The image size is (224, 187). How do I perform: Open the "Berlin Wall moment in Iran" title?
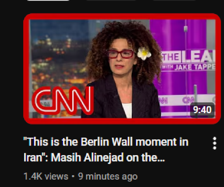(x=106, y=142)
